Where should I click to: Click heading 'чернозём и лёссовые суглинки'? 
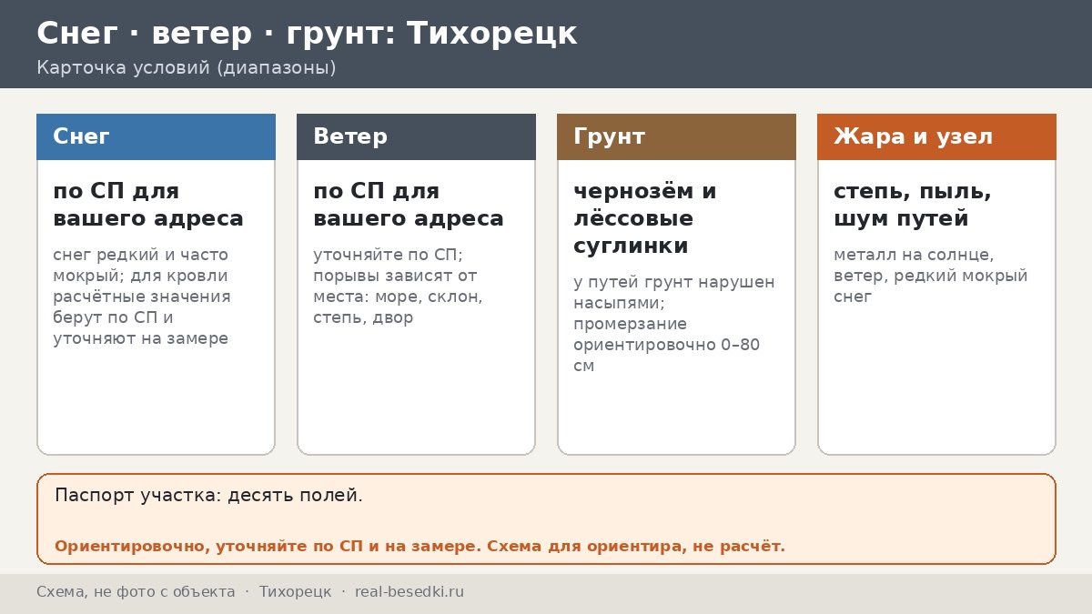tap(645, 218)
